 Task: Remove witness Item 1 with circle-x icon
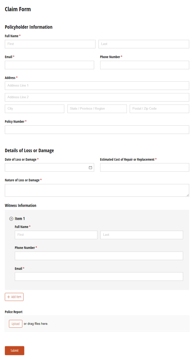pos(11,219)
